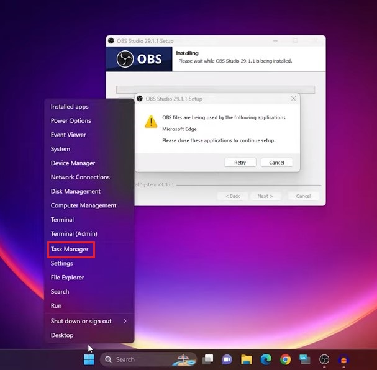Image resolution: width=377 pixels, height=370 pixels.
Task: Click Cancel in the OBS installer window
Action: click(304, 196)
